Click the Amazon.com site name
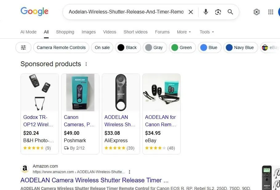Screen dimensions: 280x190 (45, 166)
